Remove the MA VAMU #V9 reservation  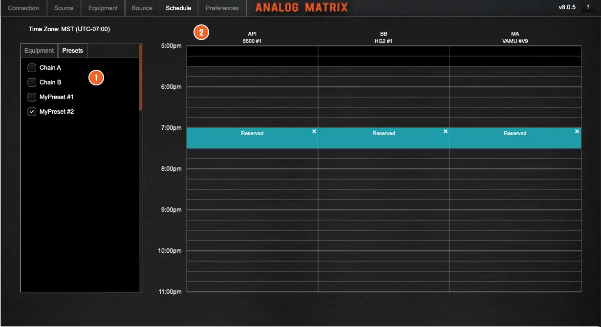point(577,131)
